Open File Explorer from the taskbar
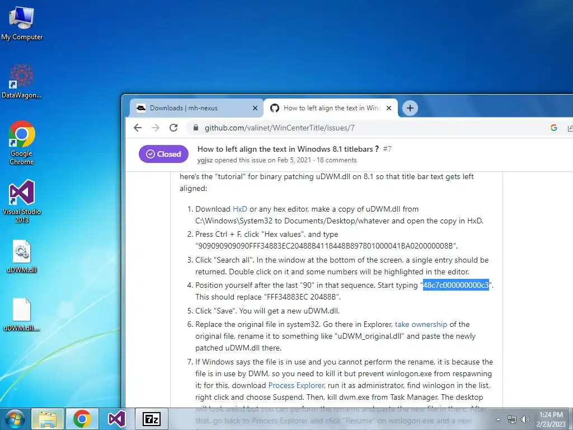This screenshot has width=573, height=430. click(48, 419)
